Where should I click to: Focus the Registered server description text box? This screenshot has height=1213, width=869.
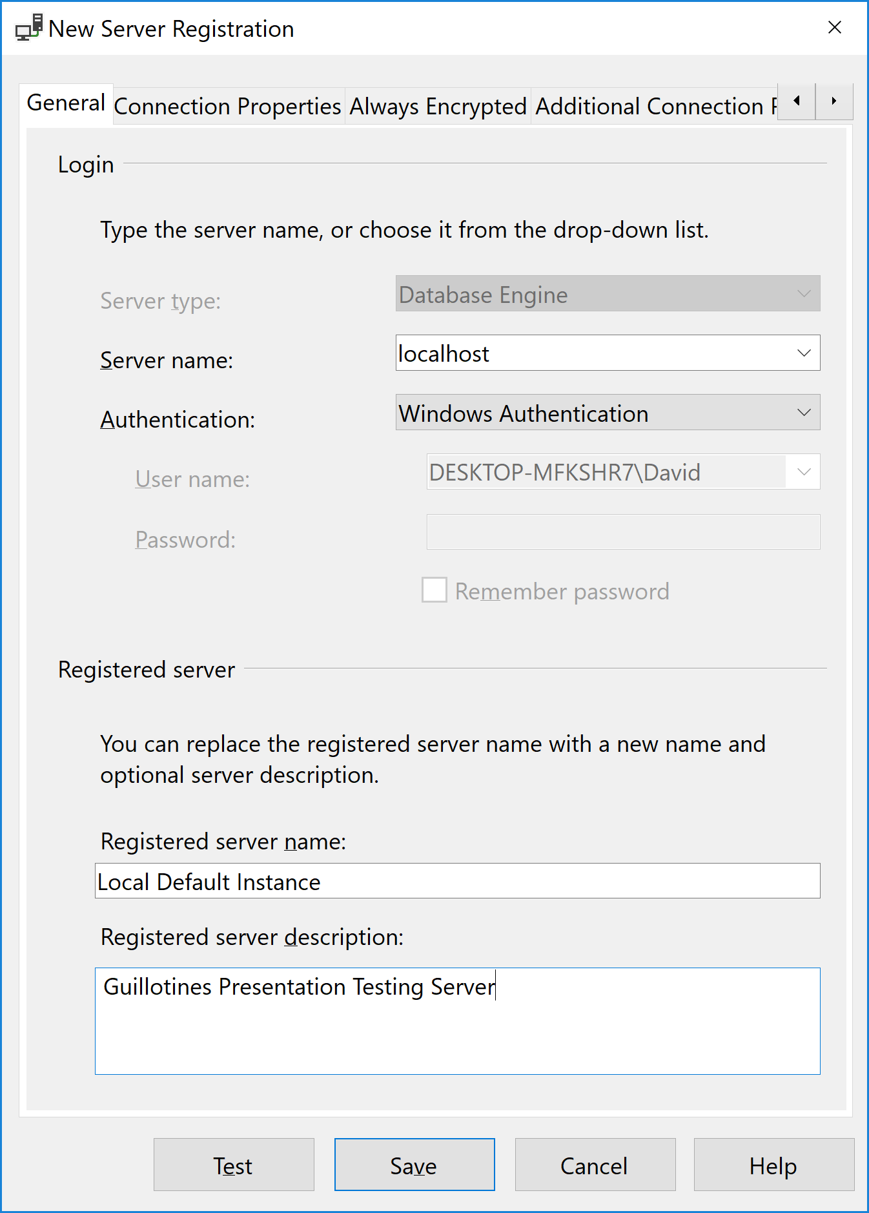(x=457, y=1022)
